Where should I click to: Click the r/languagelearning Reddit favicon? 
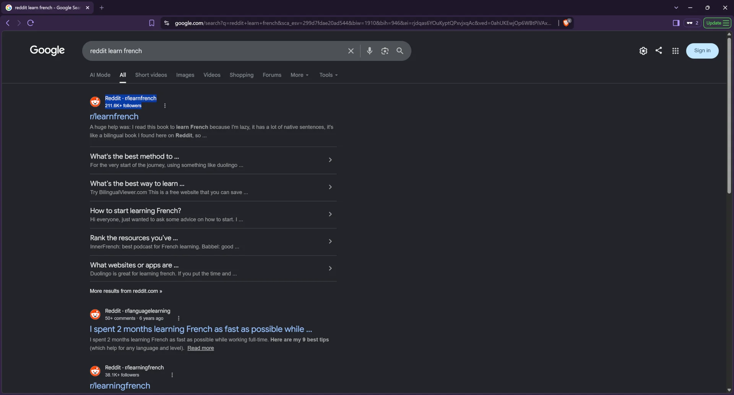(95, 315)
